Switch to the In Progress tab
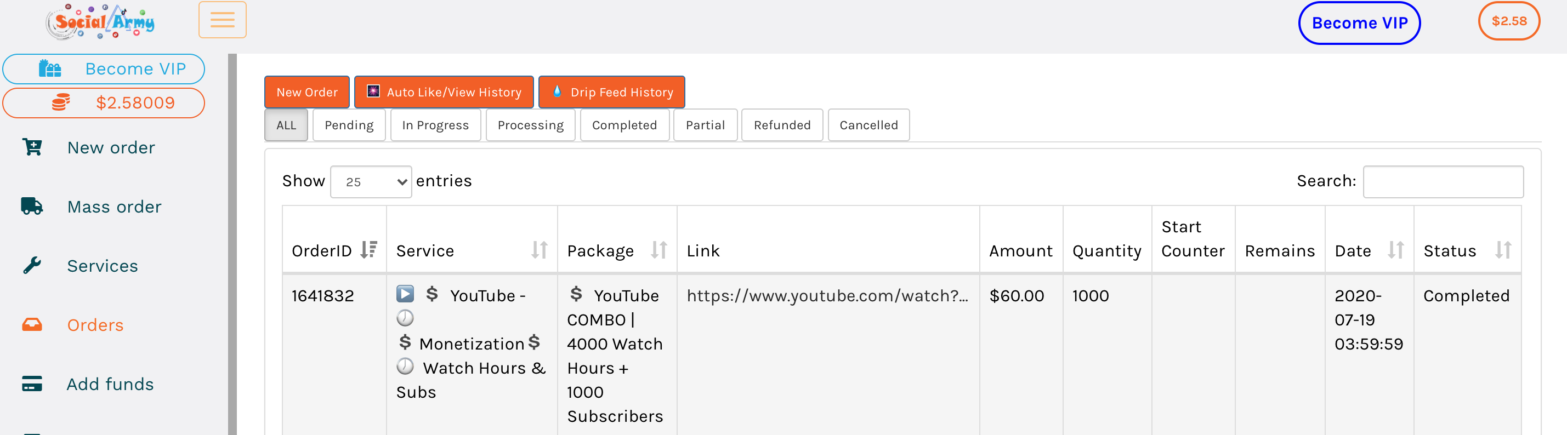The width and height of the screenshot is (1567, 435). tap(435, 125)
